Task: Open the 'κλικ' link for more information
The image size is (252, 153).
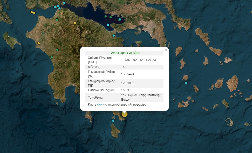Action: pos(100,105)
